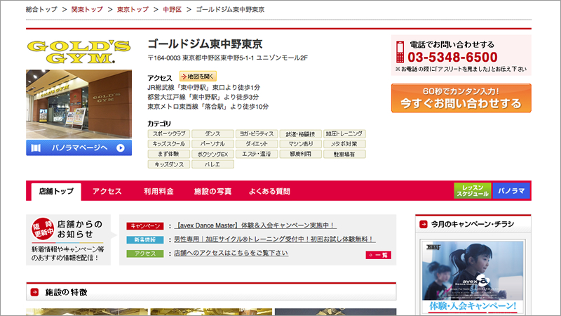Go to 関東トップ breadcrumb
Image resolution: width=561 pixels, height=316 pixels.
pos(87,10)
